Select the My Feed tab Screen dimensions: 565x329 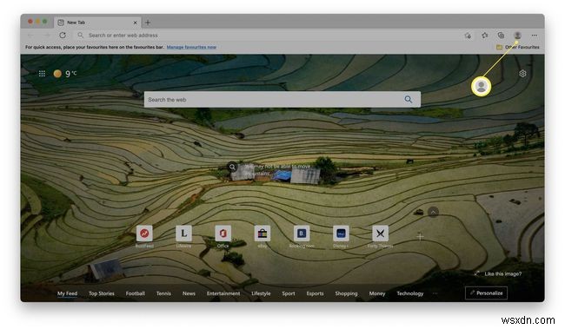coord(68,293)
